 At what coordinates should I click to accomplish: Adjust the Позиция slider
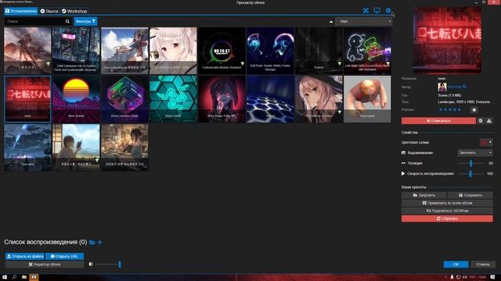471,163
